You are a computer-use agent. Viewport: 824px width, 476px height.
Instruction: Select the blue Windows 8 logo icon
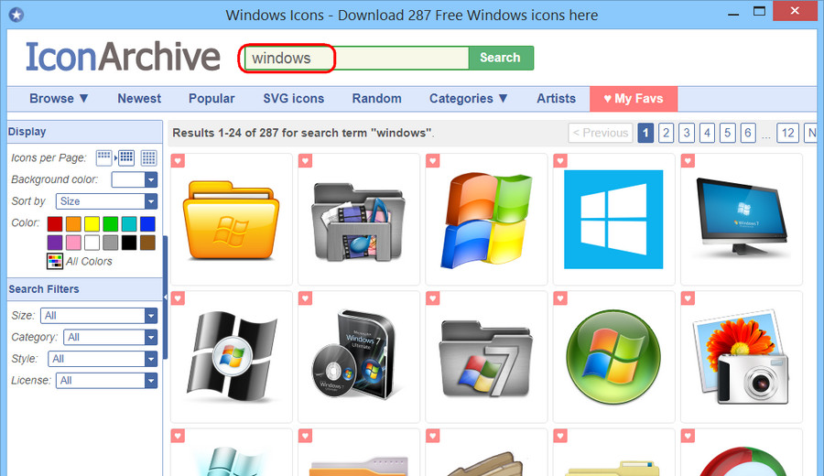(x=613, y=219)
